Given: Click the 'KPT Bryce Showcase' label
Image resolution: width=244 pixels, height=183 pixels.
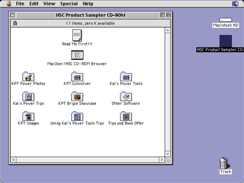Looking at the screenshot, I should click(77, 103).
